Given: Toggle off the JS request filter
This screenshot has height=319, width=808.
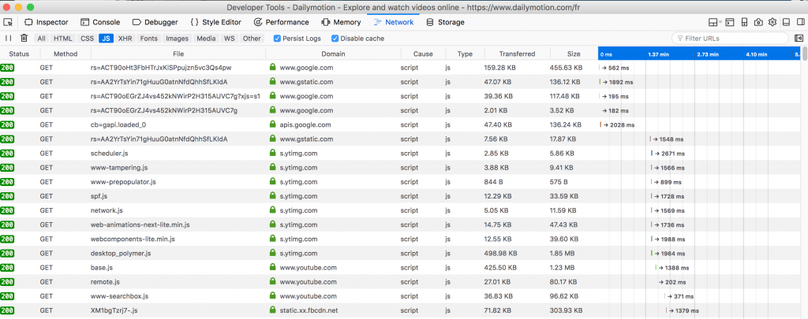Looking at the screenshot, I should [107, 39].
